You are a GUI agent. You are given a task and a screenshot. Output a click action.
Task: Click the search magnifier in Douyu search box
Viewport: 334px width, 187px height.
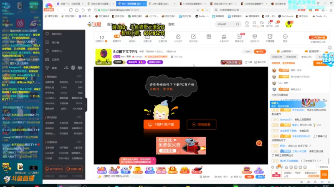click(x=238, y=25)
